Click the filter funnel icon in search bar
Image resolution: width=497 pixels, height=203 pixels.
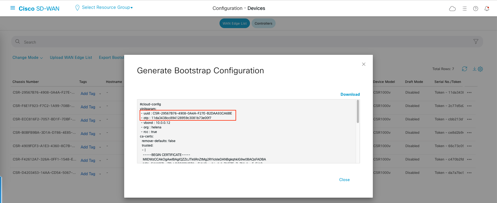[476, 41]
